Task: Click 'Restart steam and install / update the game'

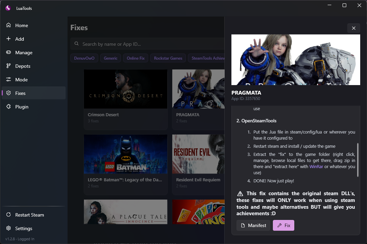Action: point(294,146)
